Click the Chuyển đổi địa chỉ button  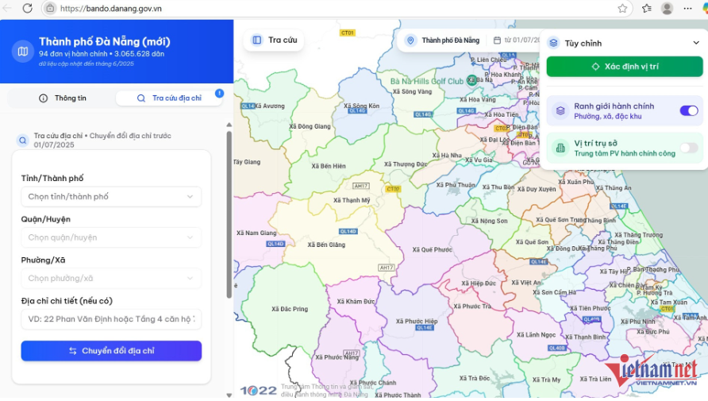(x=111, y=351)
